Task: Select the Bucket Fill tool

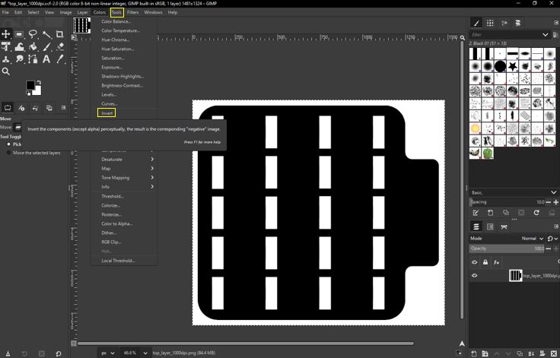Action: pos(33,47)
